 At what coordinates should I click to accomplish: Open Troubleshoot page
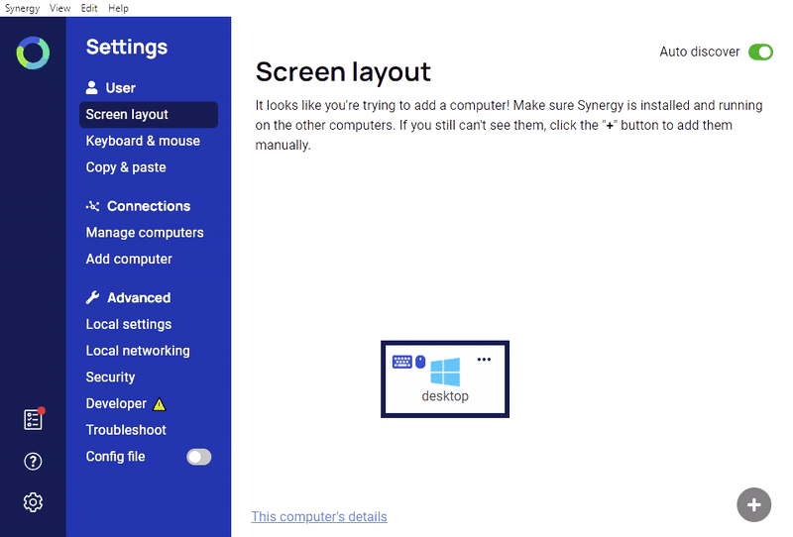pos(126,430)
